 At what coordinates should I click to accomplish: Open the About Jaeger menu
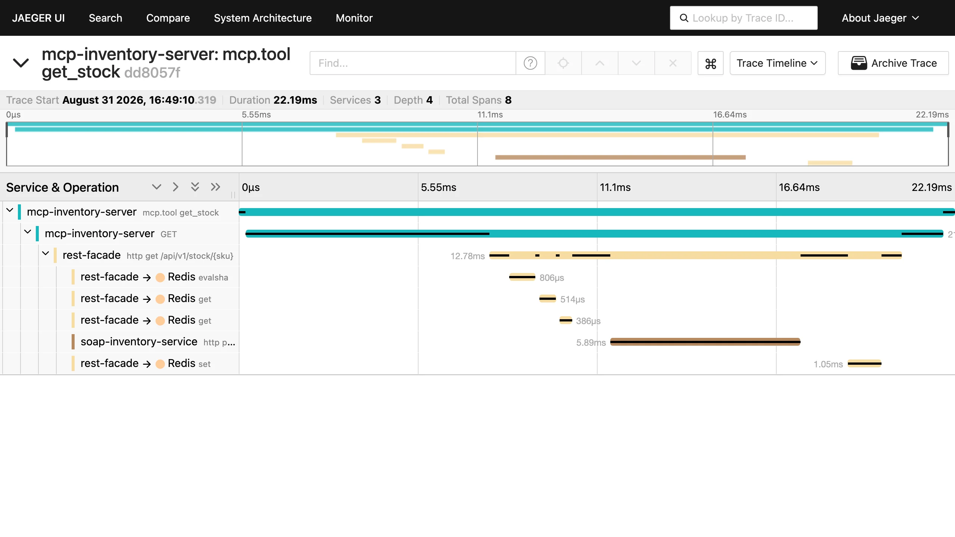[880, 18]
